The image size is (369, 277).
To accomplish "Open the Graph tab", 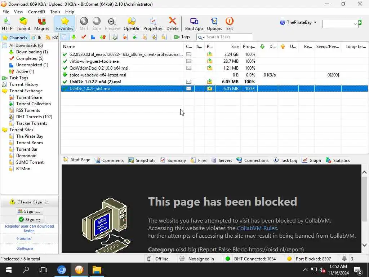I will tap(311, 161).
